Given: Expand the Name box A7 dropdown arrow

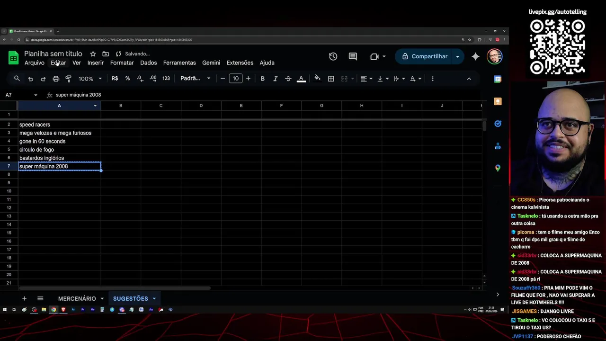Looking at the screenshot, I should [x=36, y=95].
